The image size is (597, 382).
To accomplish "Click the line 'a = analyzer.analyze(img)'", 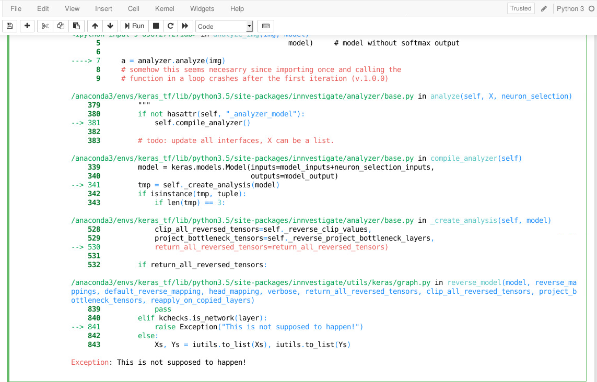I will (173, 61).
